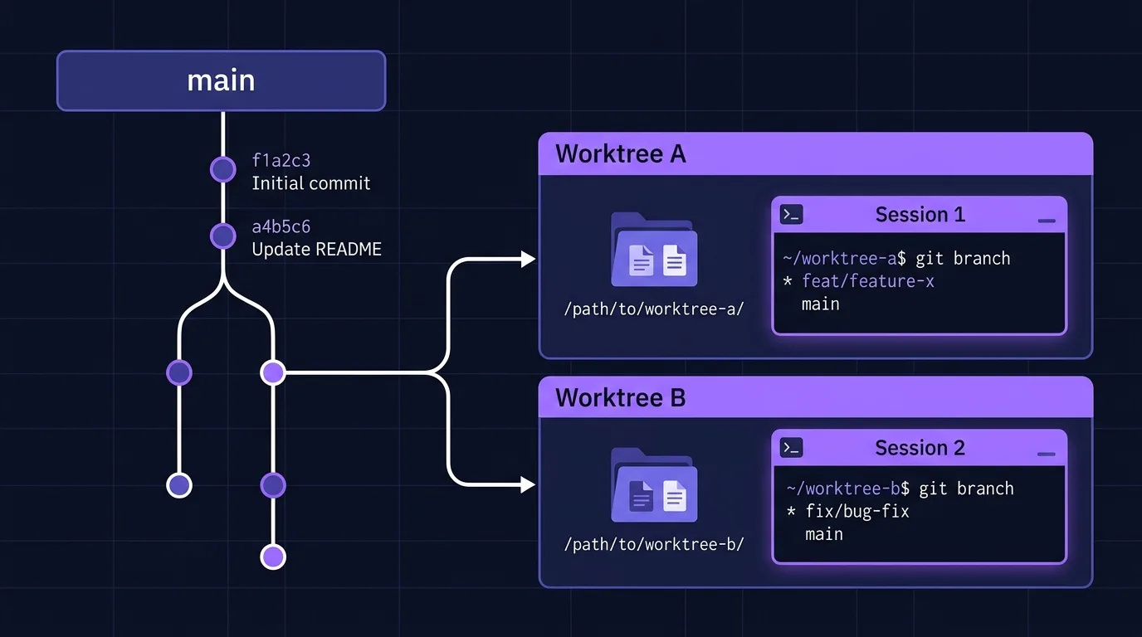
Task: Click the folder icon in Worktree B
Action: point(654,485)
